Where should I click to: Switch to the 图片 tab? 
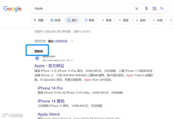coord(72,20)
